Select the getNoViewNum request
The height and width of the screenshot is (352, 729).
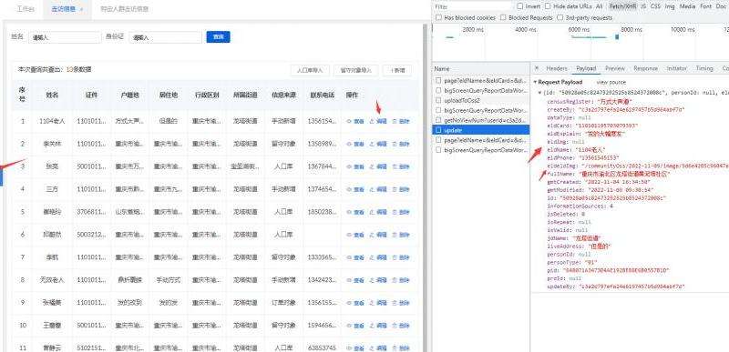(x=480, y=120)
